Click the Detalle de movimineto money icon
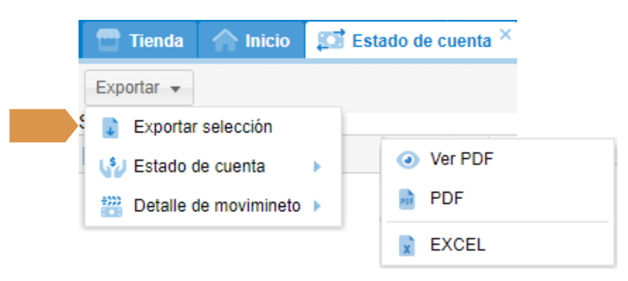628x281 pixels. click(x=112, y=206)
